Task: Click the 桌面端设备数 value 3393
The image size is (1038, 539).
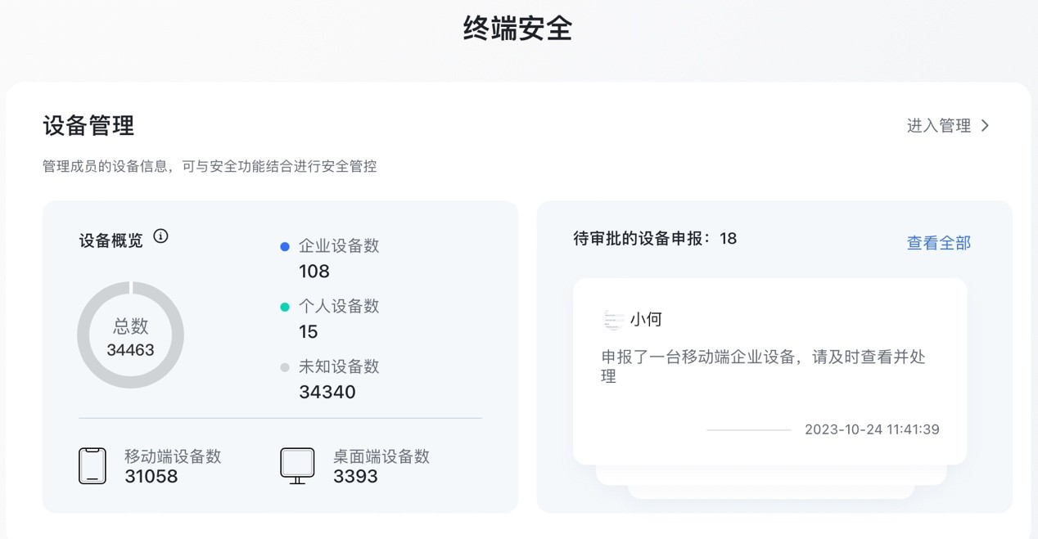Action: click(355, 477)
